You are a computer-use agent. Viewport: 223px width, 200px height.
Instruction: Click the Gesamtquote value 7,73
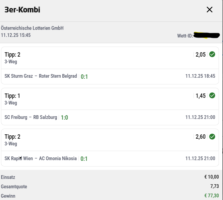pyautogui.click(x=214, y=187)
